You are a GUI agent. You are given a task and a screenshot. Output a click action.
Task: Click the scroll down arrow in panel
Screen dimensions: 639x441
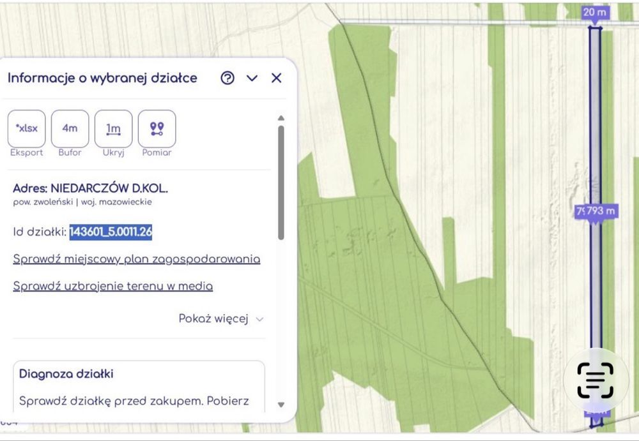pyautogui.click(x=281, y=405)
